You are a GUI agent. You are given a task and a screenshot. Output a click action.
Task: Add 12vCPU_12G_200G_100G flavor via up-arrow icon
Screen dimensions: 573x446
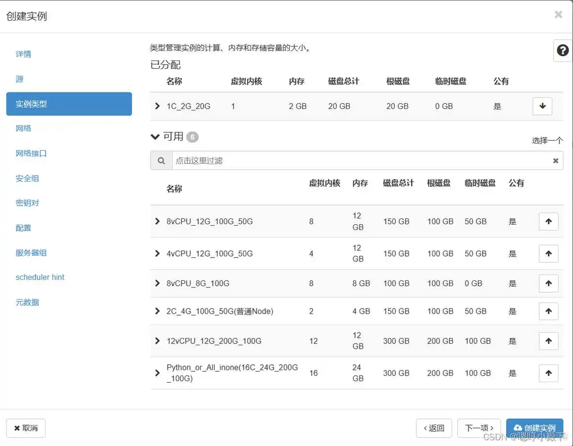[x=548, y=341]
